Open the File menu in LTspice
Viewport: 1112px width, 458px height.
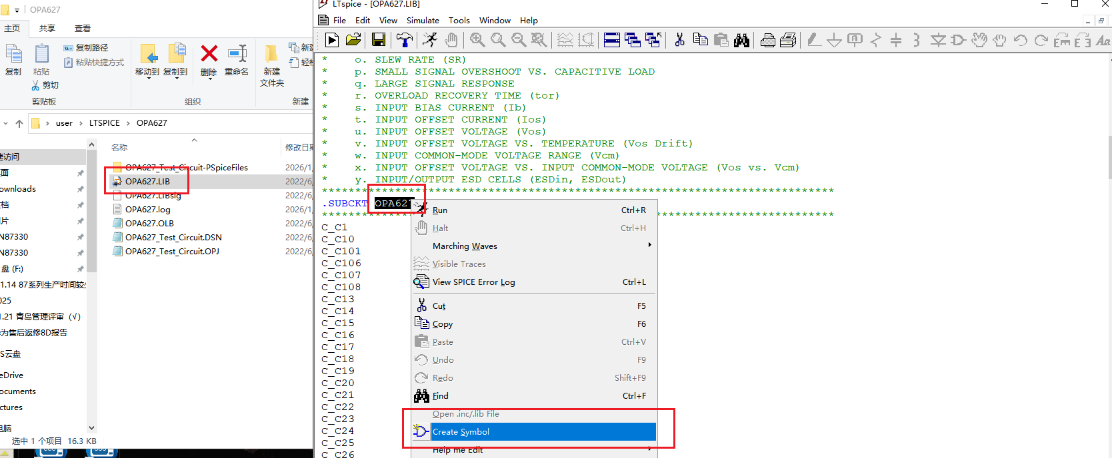click(339, 20)
